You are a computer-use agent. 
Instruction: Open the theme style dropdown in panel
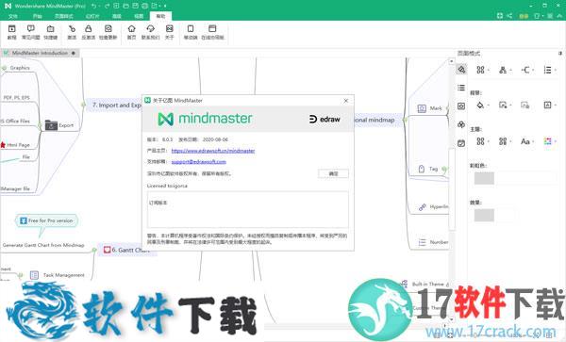pyautogui.click(x=482, y=141)
